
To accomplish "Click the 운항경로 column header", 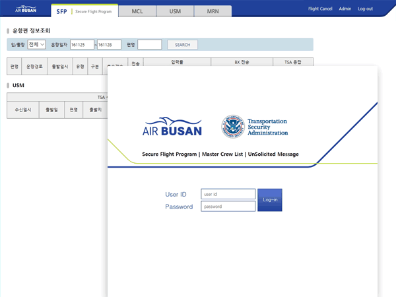I will point(34,67).
